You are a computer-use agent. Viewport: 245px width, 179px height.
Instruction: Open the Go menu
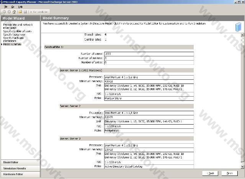(x=13, y=7)
